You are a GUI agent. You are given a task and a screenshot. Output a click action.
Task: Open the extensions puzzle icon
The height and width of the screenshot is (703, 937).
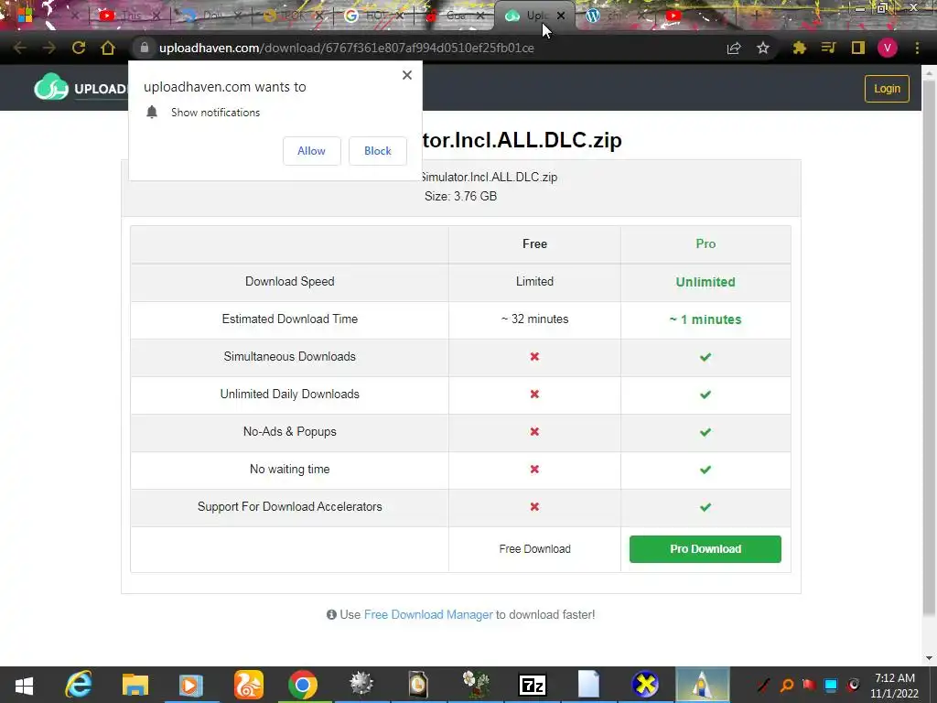(x=799, y=48)
